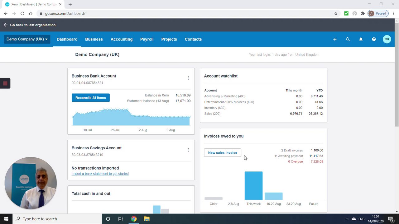Bookmark this page with the star icon
The width and height of the screenshot is (399, 224).
tap(336, 13)
